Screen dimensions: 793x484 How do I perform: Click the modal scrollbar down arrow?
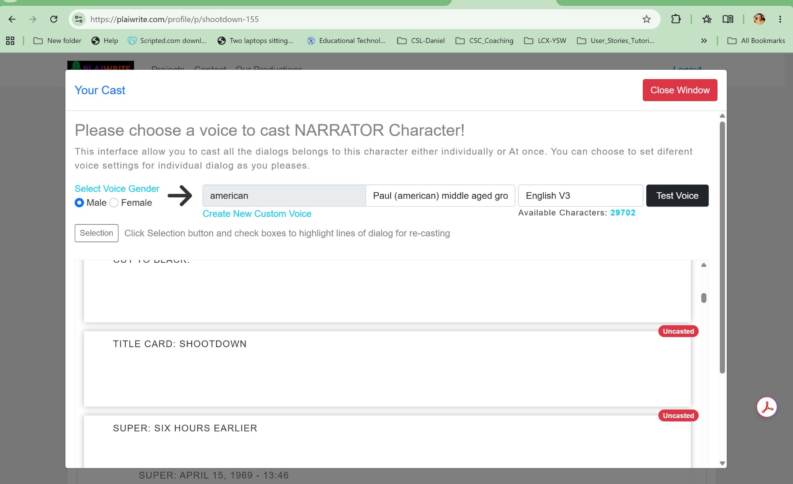click(722, 463)
